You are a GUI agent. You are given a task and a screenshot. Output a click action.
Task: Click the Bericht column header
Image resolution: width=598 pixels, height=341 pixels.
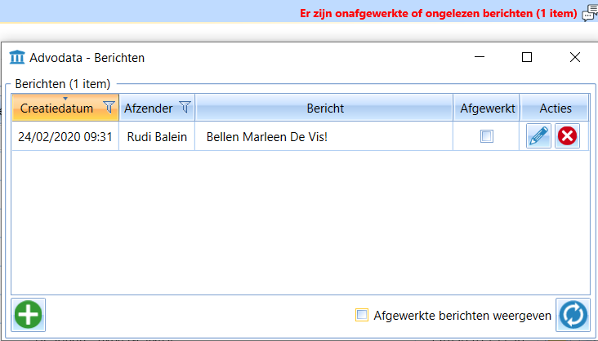tap(324, 108)
